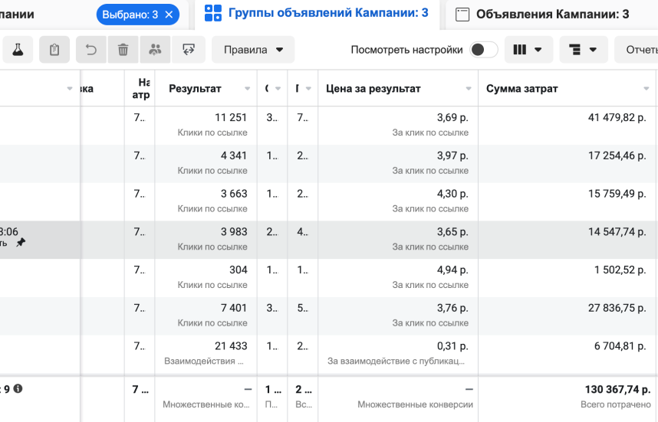Click the trash delete icon
The image size is (658, 422).
pos(123,50)
